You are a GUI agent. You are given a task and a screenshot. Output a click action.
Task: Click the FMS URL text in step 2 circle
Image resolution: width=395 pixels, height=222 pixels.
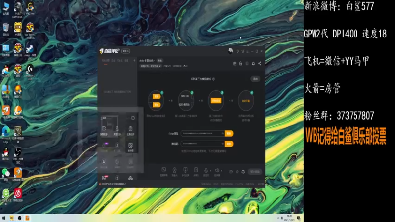pos(185,96)
